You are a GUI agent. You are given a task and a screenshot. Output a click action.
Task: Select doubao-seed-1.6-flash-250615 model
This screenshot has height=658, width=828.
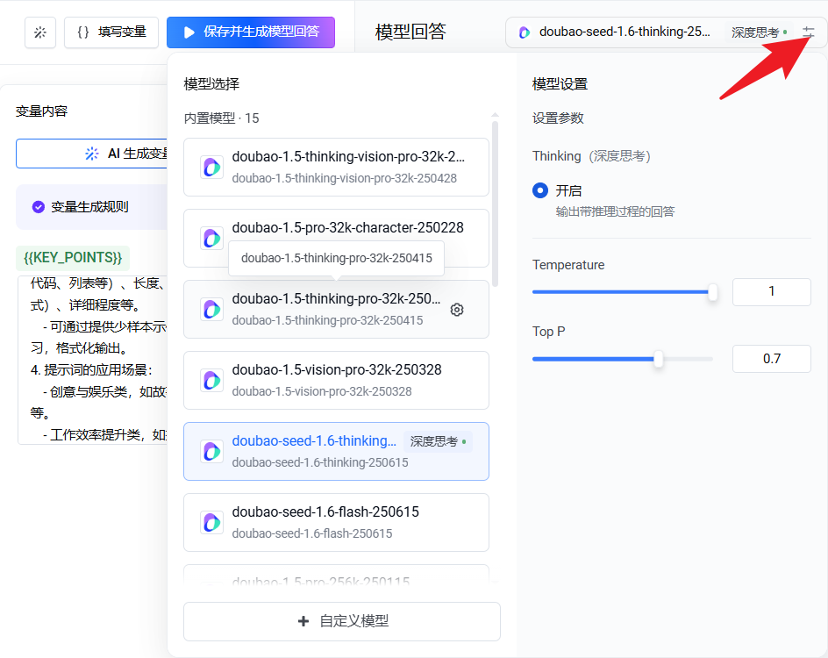(x=337, y=522)
